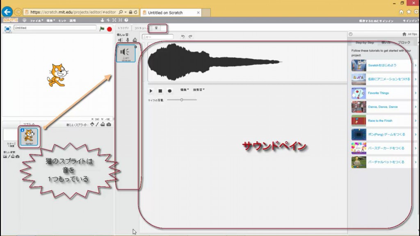420x236 pixels.
Task: Select the delete scissors tool in top toolbar
Action: click(108, 20)
